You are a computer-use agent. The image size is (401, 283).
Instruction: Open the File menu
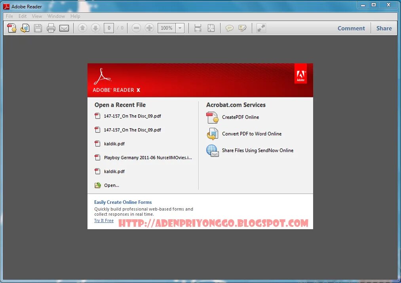(10, 16)
